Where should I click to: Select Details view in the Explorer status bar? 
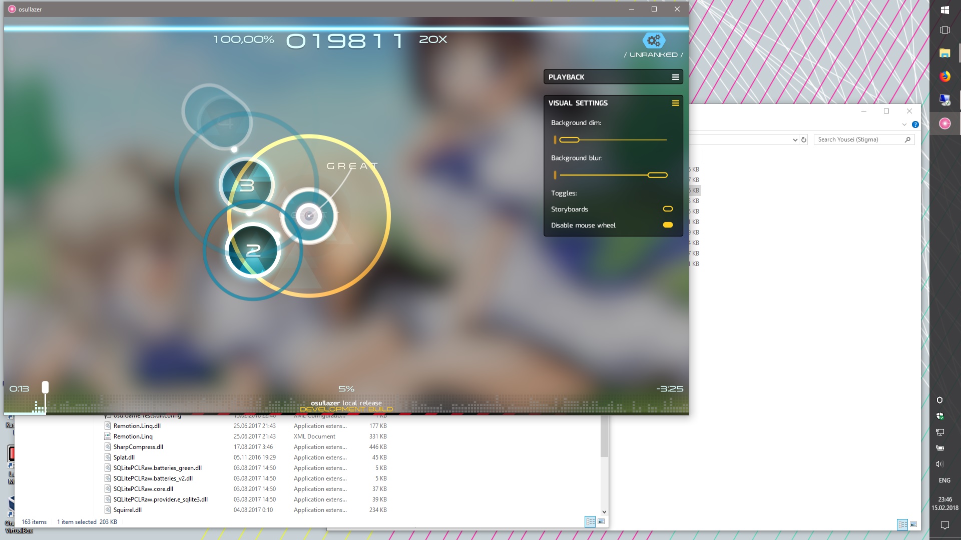590,521
